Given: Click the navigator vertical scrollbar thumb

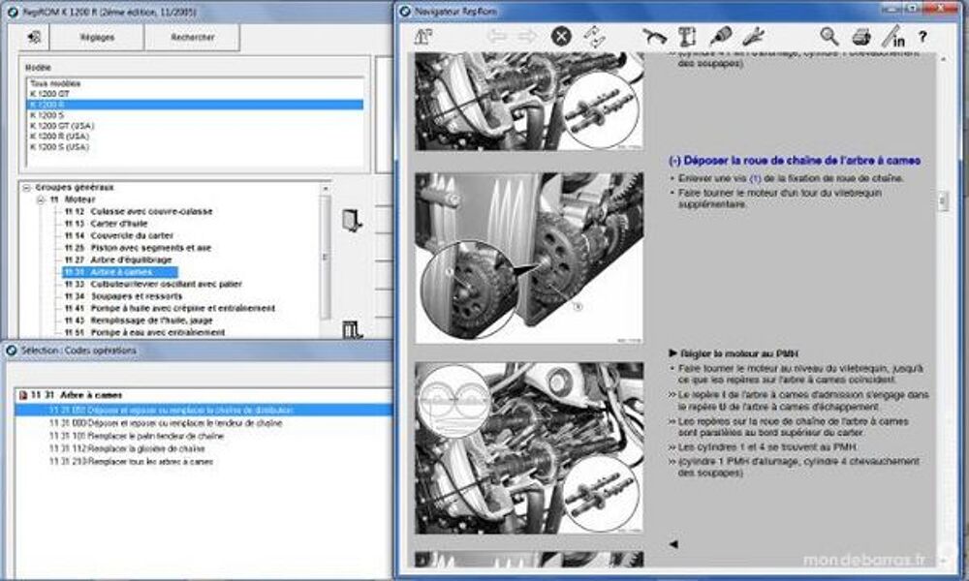Looking at the screenshot, I should [942, 199].
